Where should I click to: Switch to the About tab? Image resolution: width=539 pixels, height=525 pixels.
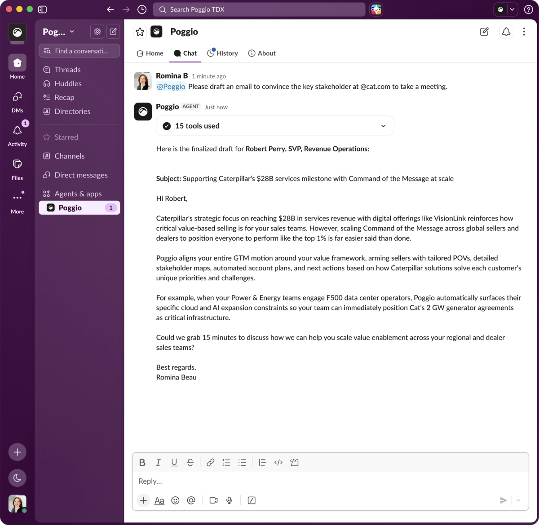pyautogui.click(x=262, y=53)
